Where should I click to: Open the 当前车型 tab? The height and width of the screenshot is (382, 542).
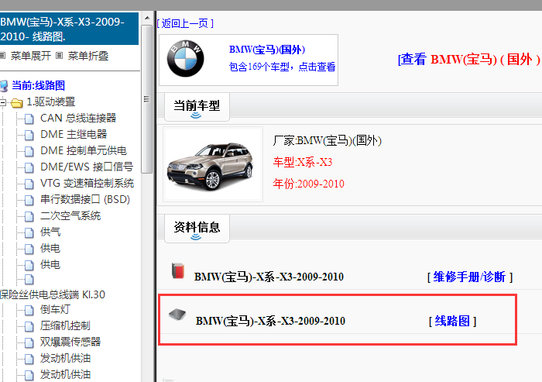coord(197,107)
